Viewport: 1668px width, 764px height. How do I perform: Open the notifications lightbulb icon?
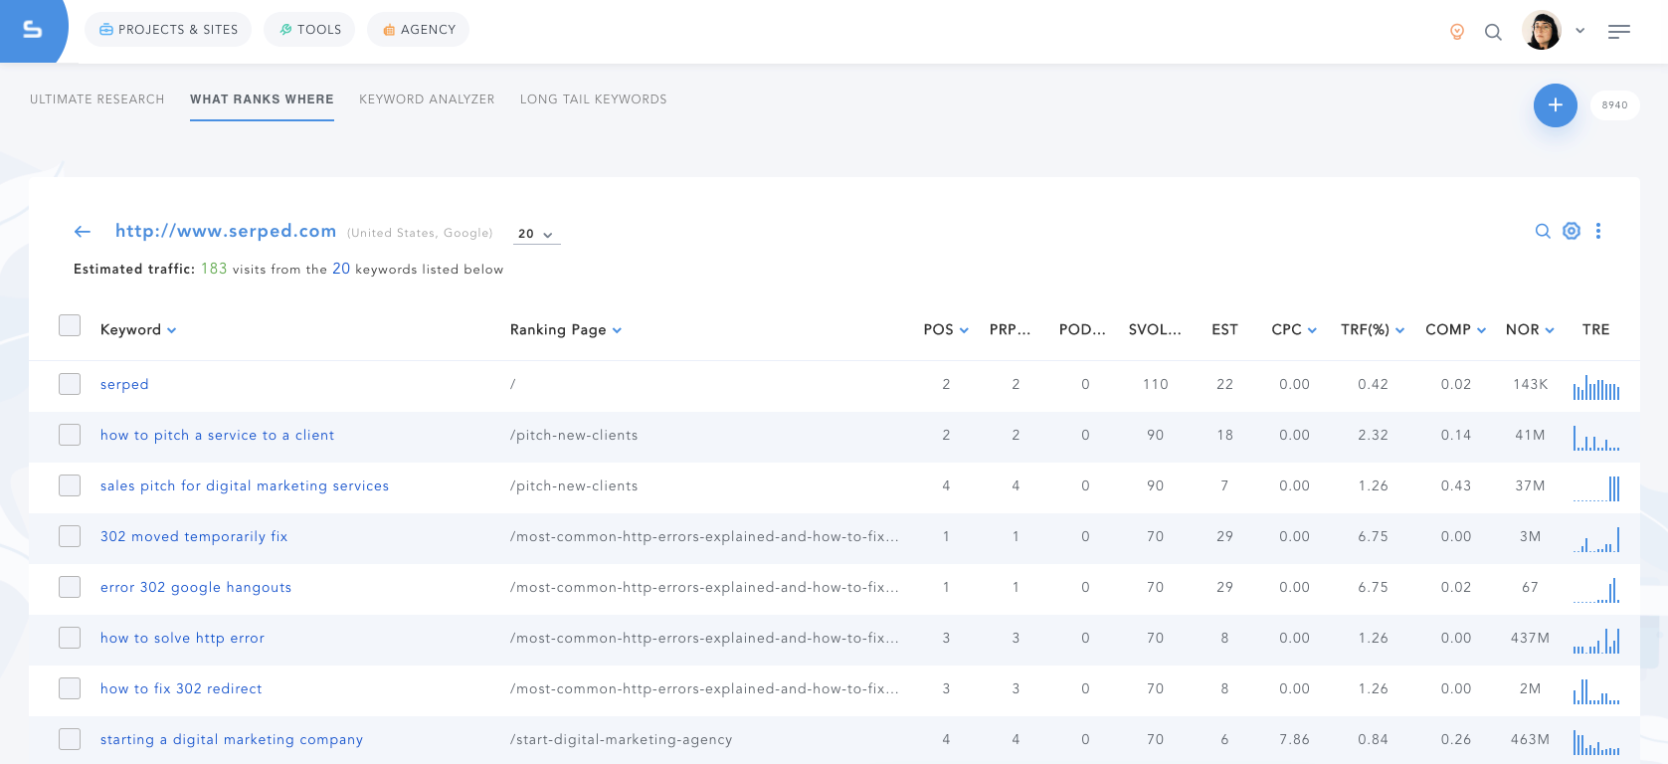(x=1457, y=32)
